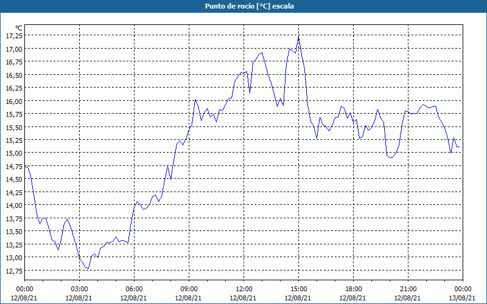Click the 15:00 time label
This screenshot has height=304, width=487.
pos(299,289)
